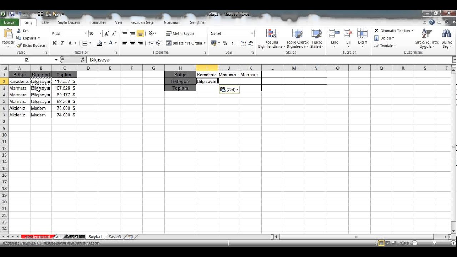Image resolution: width=457 pixels, height=257 pixels.
Task: Click the Ekle insert cells icon
Action: coord(335,34)
